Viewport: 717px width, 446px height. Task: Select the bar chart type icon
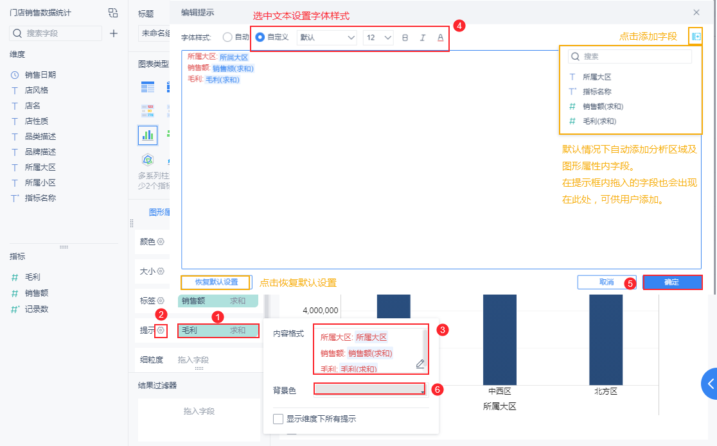pyautogui.click(x=148, y=135)
